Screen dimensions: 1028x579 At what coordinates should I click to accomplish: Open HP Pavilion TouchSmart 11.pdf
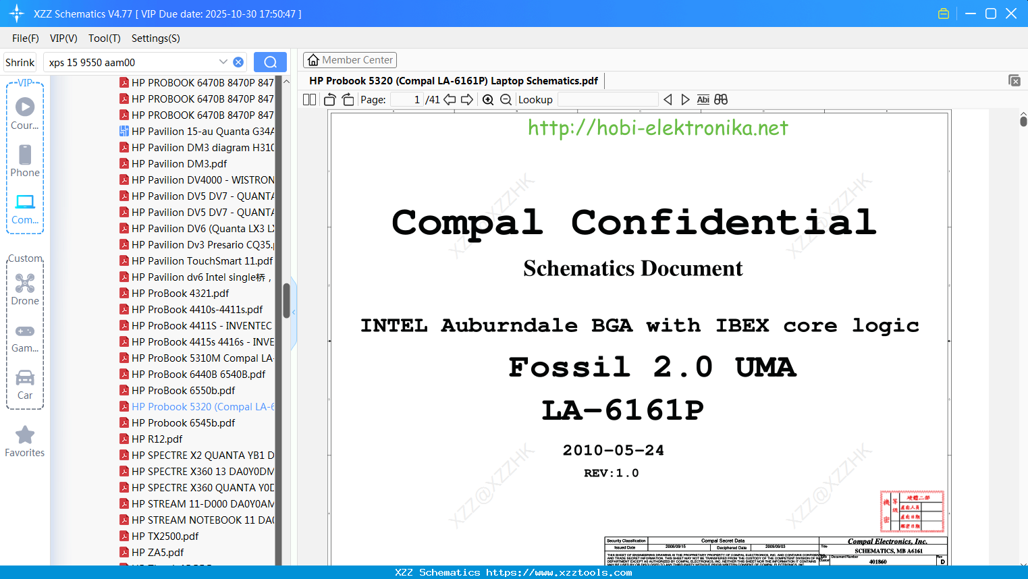(x=196, y=260)
